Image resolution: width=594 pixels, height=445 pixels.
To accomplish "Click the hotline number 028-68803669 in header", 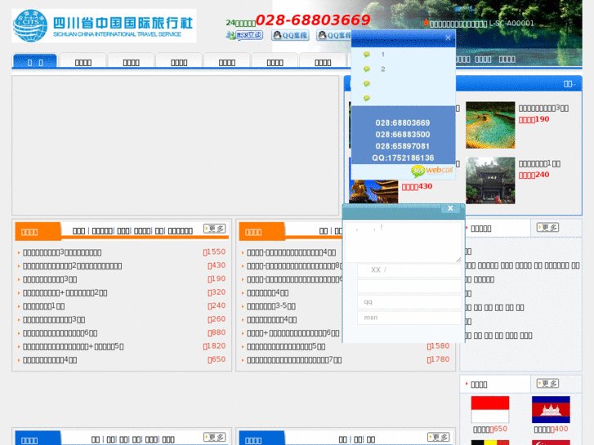I will 313,20.
